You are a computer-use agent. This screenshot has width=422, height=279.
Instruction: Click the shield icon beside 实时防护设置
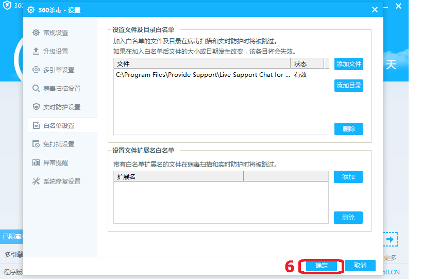click(36, 107)
